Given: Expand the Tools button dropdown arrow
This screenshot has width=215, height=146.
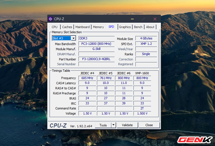Looking at the screenshot, I should coord(113,125).
